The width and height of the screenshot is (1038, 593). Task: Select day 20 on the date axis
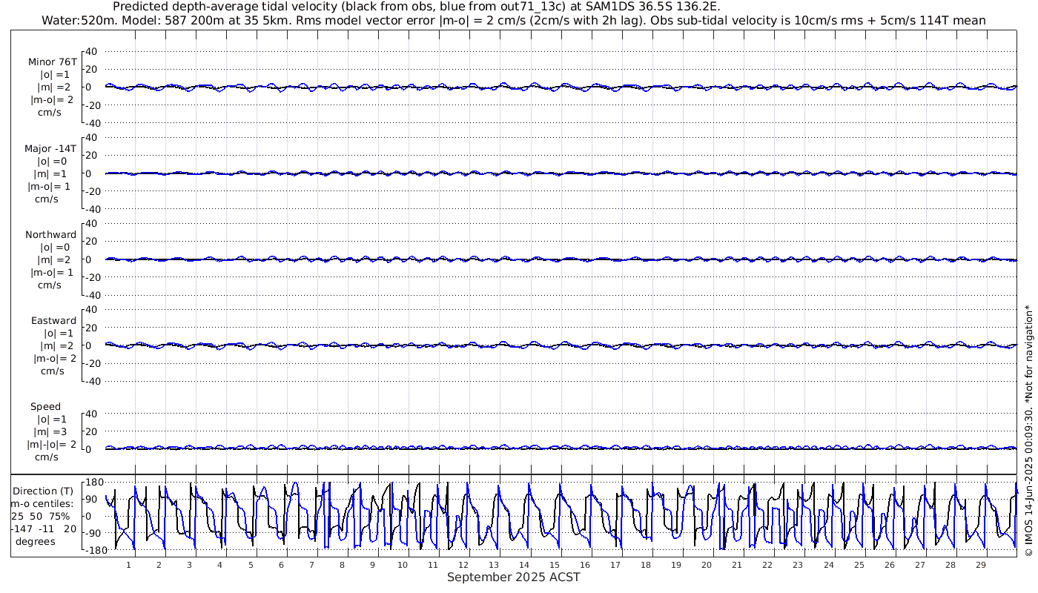coord(707,565)
